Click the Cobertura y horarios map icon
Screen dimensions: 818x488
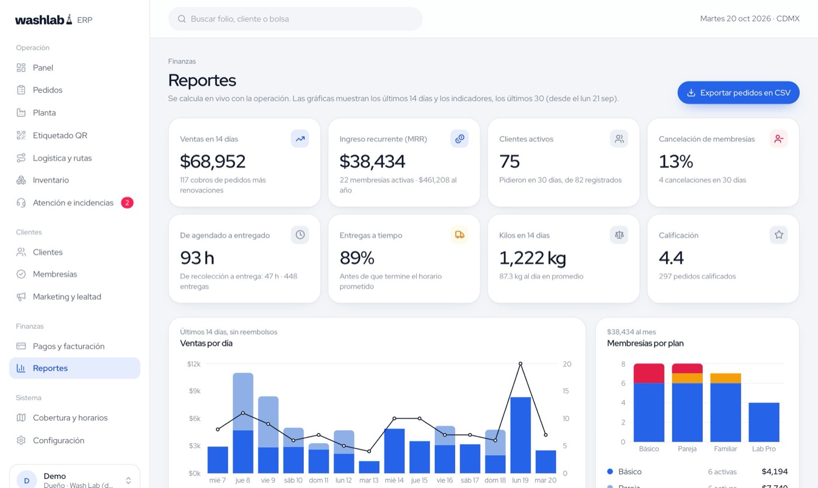(x=21, y=418)
